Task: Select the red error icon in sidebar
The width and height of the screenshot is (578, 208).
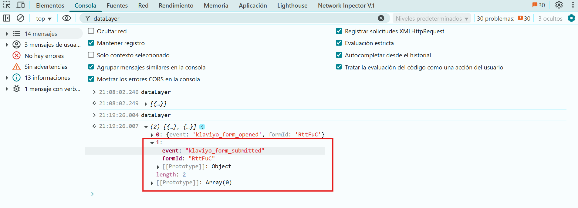Action: pos(16,56)
